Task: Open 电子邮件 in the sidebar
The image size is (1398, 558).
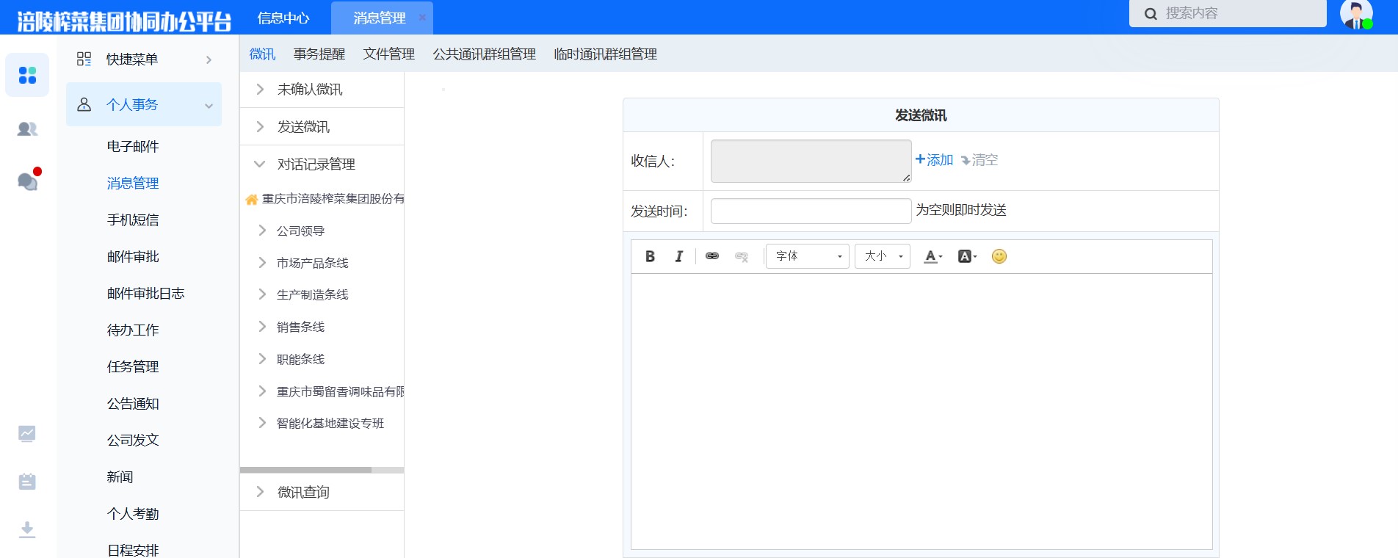Action: [133, 147]
